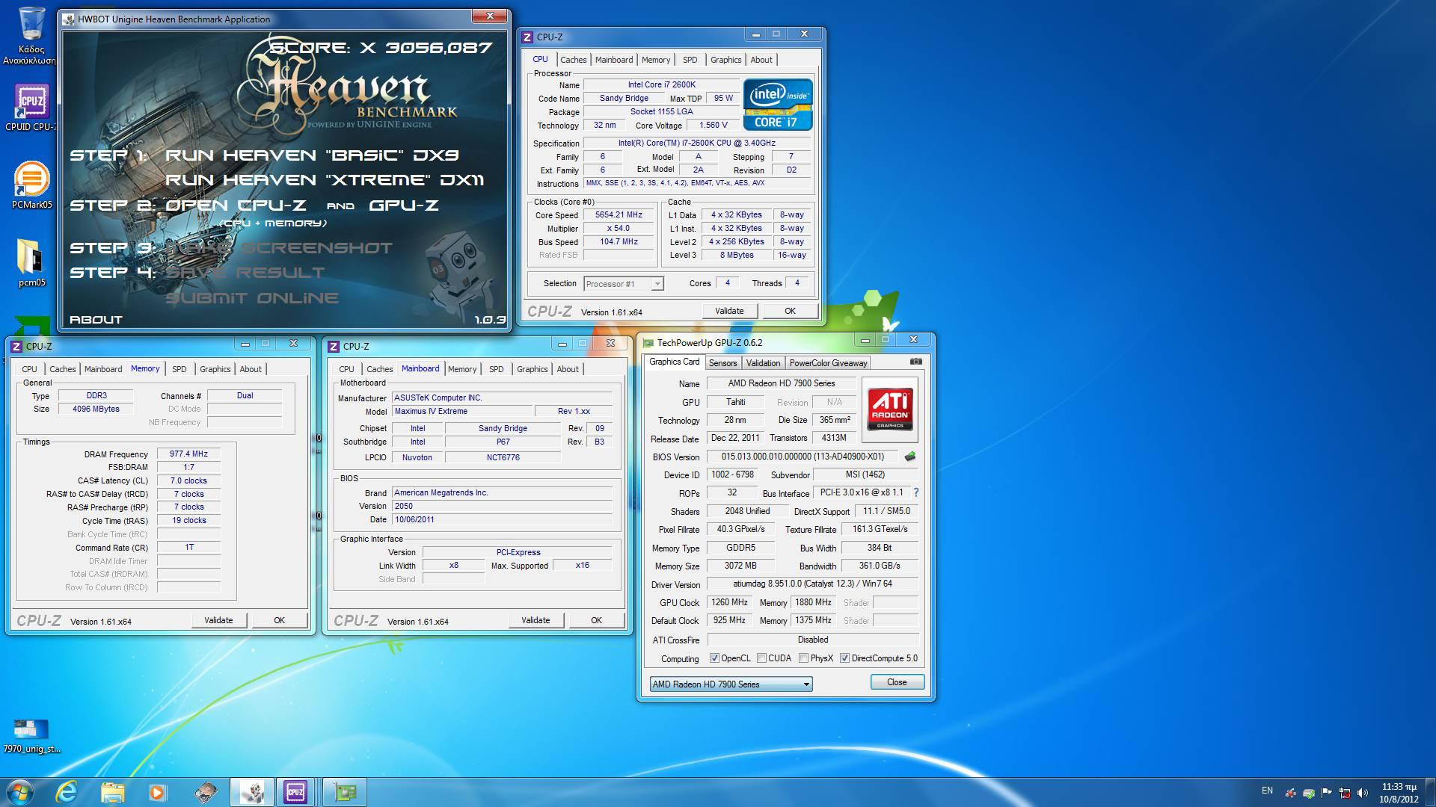Open the Windows Start menu
This screenshot has height=807, width=1436.
[20, 792]
